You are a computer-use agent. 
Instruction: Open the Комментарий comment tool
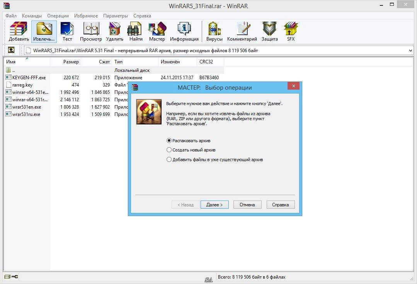(x=242, y=32)
